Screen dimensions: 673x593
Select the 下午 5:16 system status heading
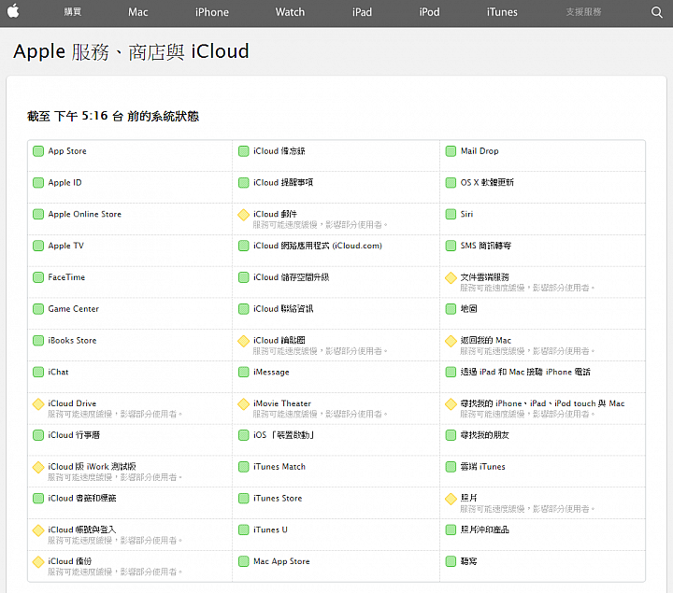[x=113, y=116]
